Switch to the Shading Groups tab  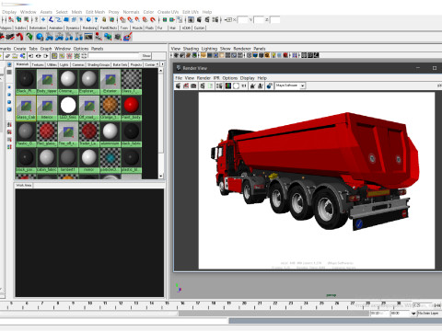click(x=99, y=64)
